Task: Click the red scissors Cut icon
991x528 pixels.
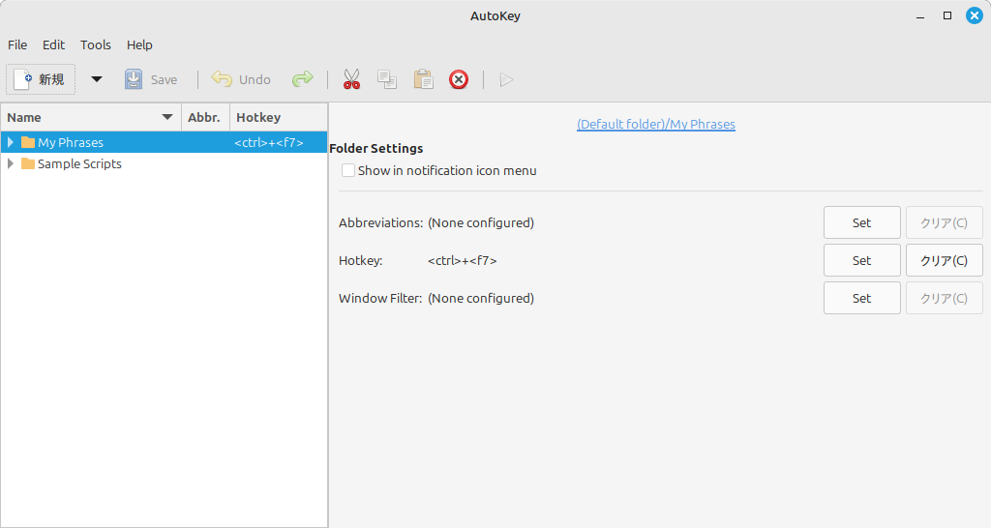Action: 351,79
